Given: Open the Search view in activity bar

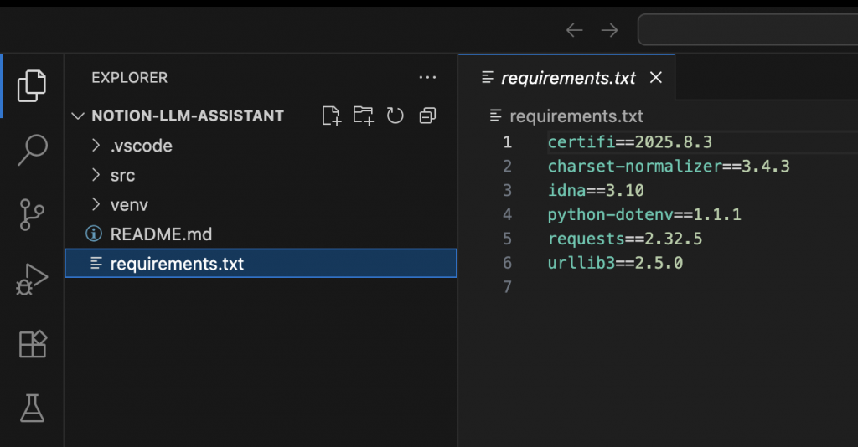Looking at the screenshot, I should (x=33, y=150).
